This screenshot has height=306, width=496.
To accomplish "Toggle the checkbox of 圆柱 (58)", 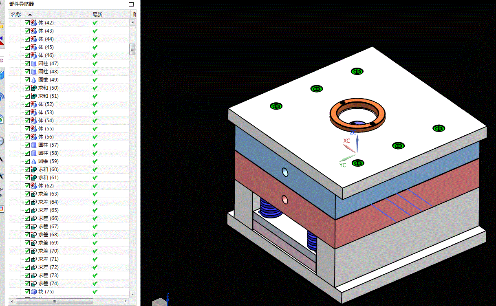I will (27, 153).
